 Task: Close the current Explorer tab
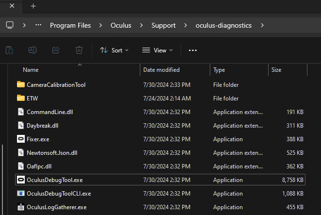click(12, 6)
